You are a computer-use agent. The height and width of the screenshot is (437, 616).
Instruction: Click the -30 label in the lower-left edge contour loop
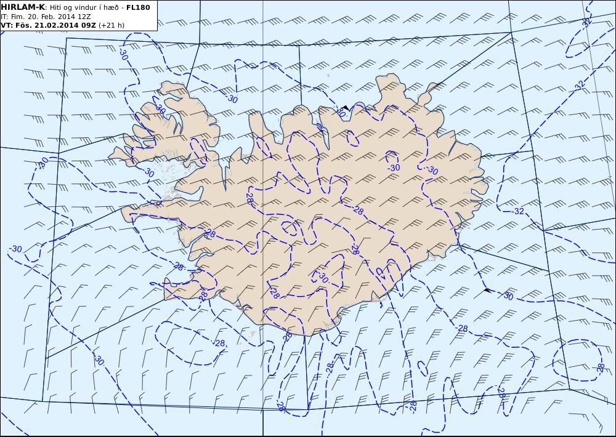point(15,249)
